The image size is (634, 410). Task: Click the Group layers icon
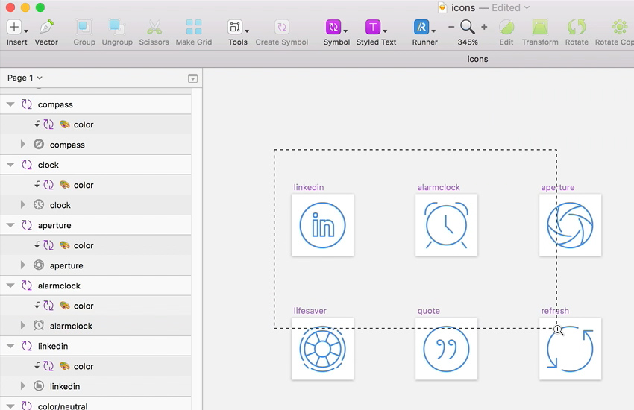click(84, 28)
